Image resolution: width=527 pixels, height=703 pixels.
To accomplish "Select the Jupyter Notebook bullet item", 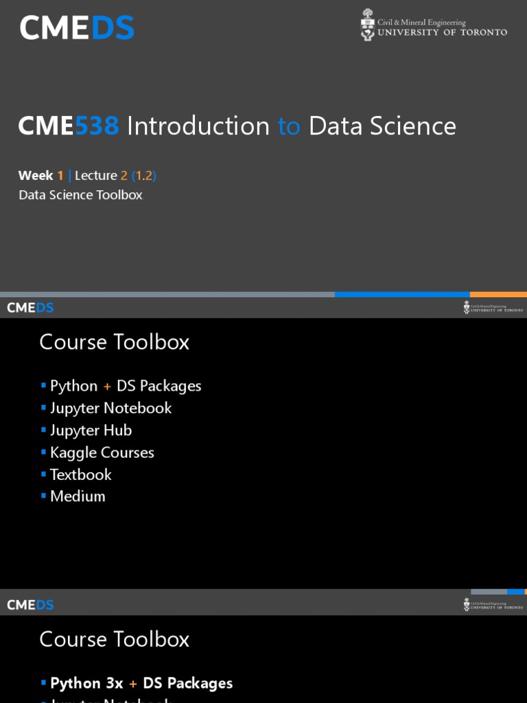I will click(110, 408).
